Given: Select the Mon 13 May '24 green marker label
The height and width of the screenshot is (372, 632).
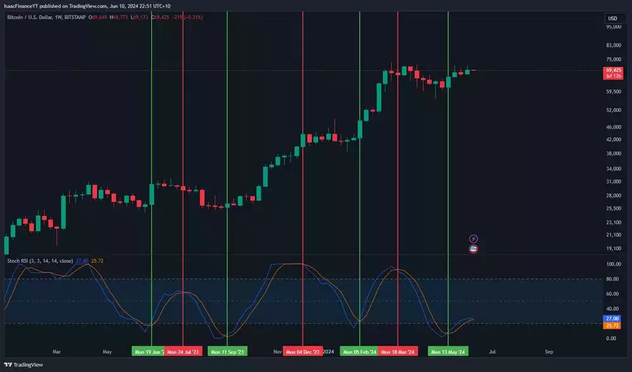Looking at the screenshot, I should [x=449, y=351].
